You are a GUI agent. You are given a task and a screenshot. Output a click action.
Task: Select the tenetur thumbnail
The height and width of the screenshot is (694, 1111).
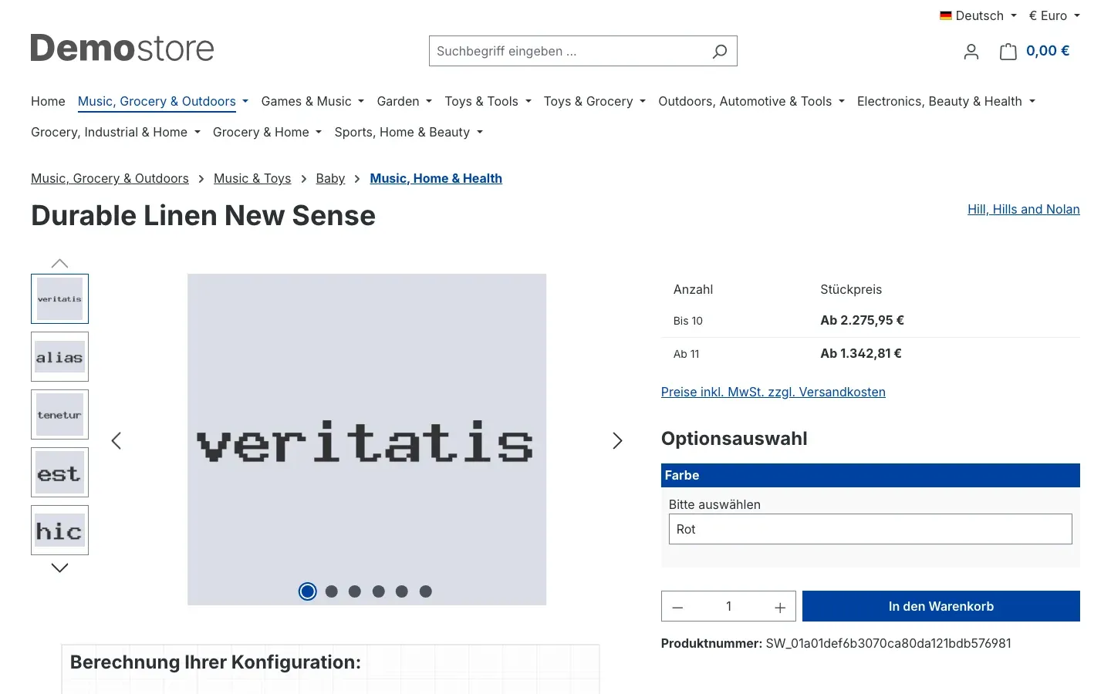pos(59,414)
